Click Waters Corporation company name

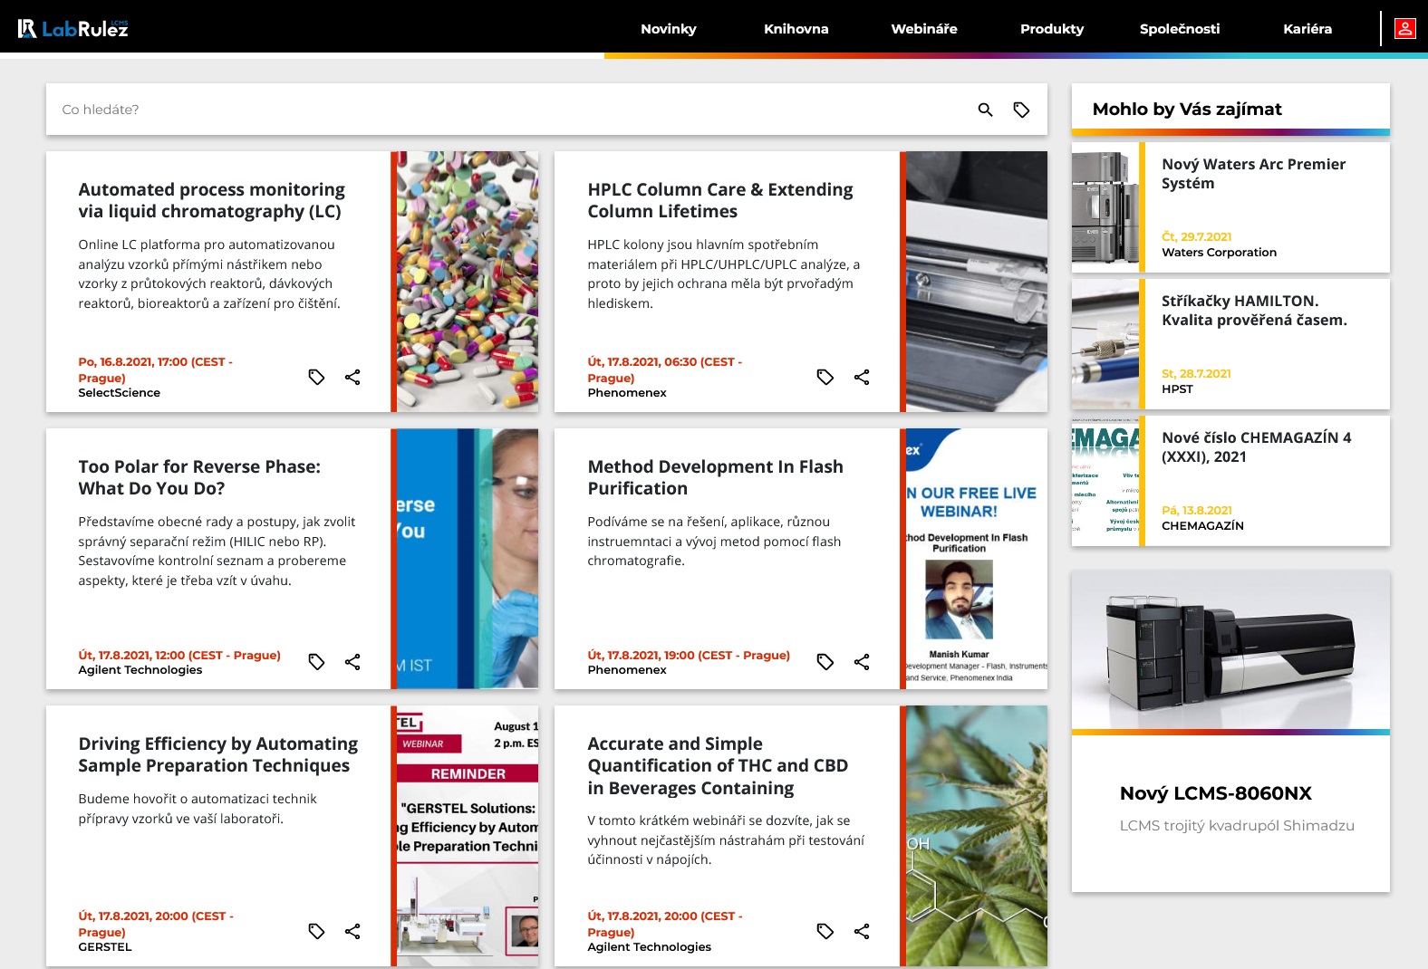pyautogui.click(x=1219, y=253)
